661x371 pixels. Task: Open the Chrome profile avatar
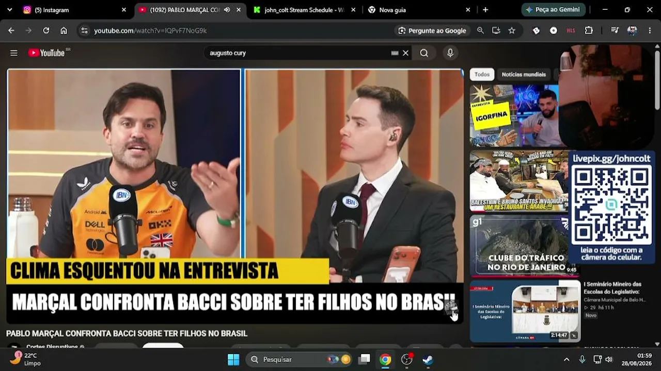tap(632, 30)
